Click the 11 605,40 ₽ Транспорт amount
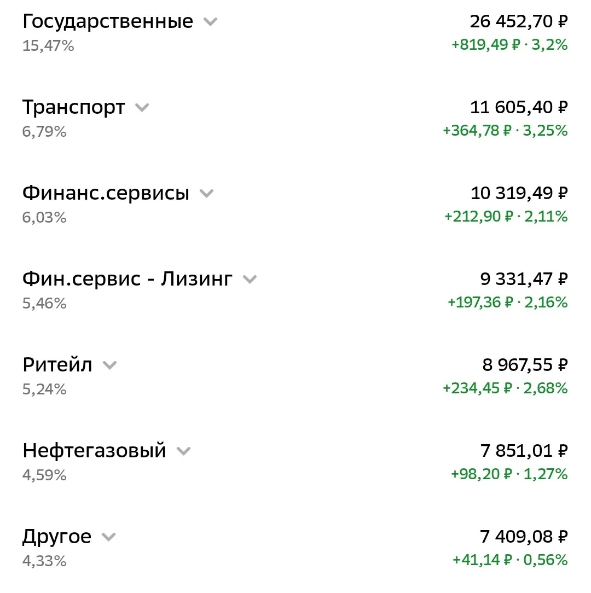 pyautogui.click(x=519, y=107)
